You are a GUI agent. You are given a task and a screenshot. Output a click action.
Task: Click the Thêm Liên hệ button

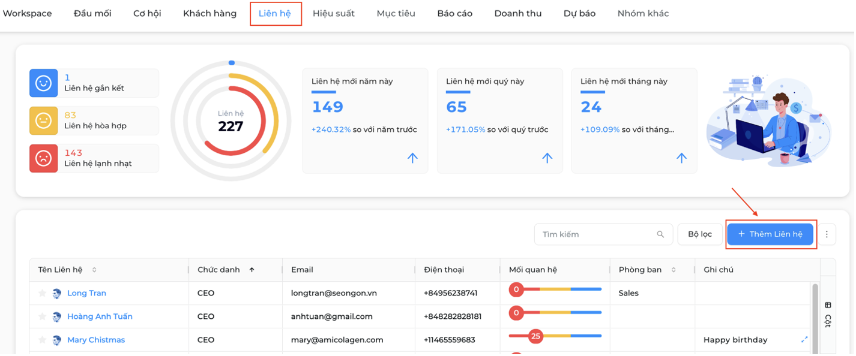point(770,234)
